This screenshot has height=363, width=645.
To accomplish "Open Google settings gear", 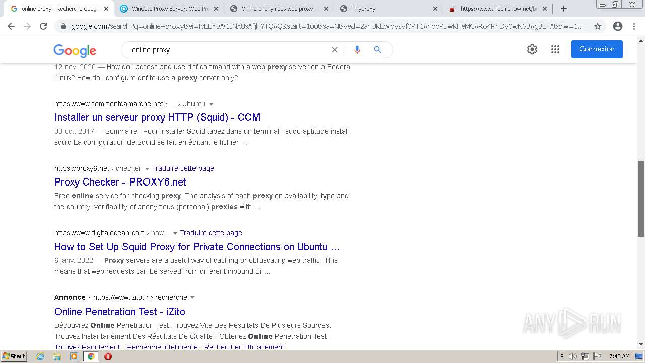I will (532, 49).
